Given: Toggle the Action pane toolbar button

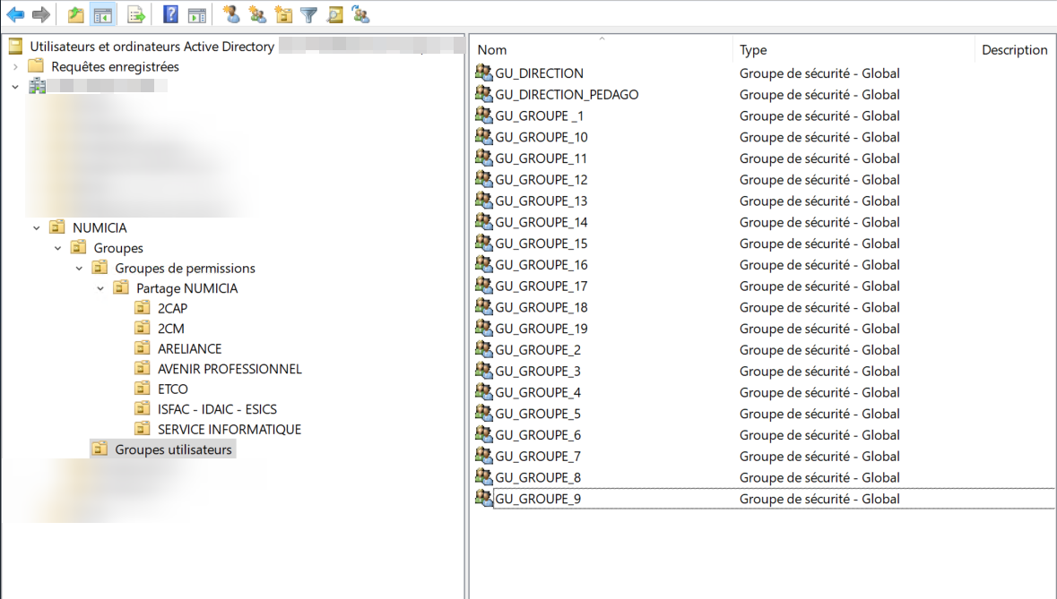Looking at the screenshot, I should click(197, 14).
